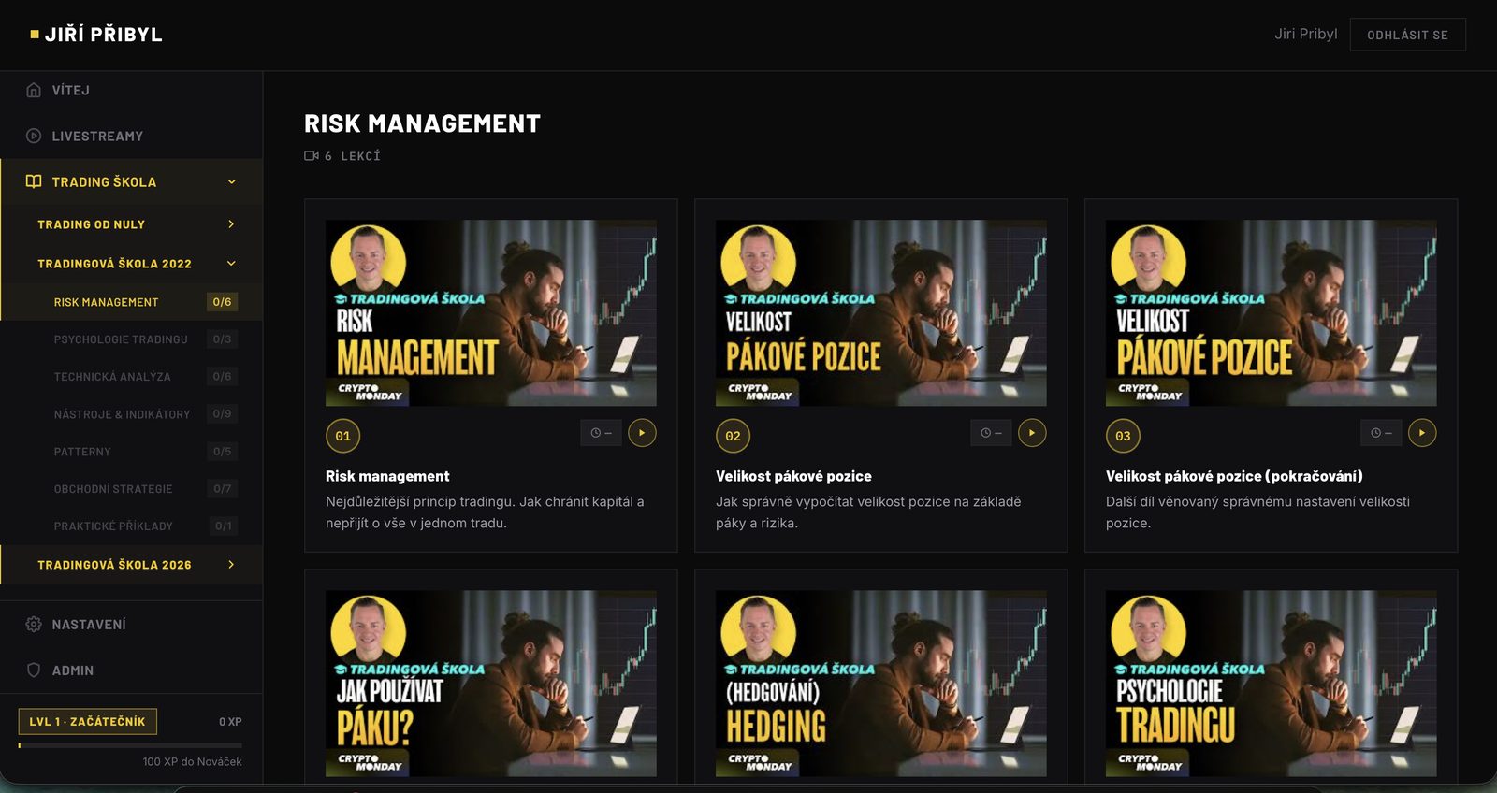The width and height of the screenshot is (1497, 793).
Task: Click the duration clock badge on lesson 02
Action: coord(991,433)
